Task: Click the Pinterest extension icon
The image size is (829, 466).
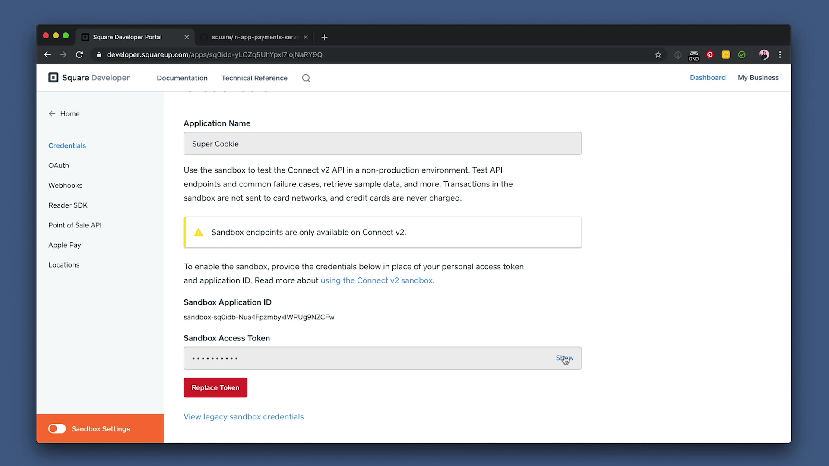Action: 710,55
